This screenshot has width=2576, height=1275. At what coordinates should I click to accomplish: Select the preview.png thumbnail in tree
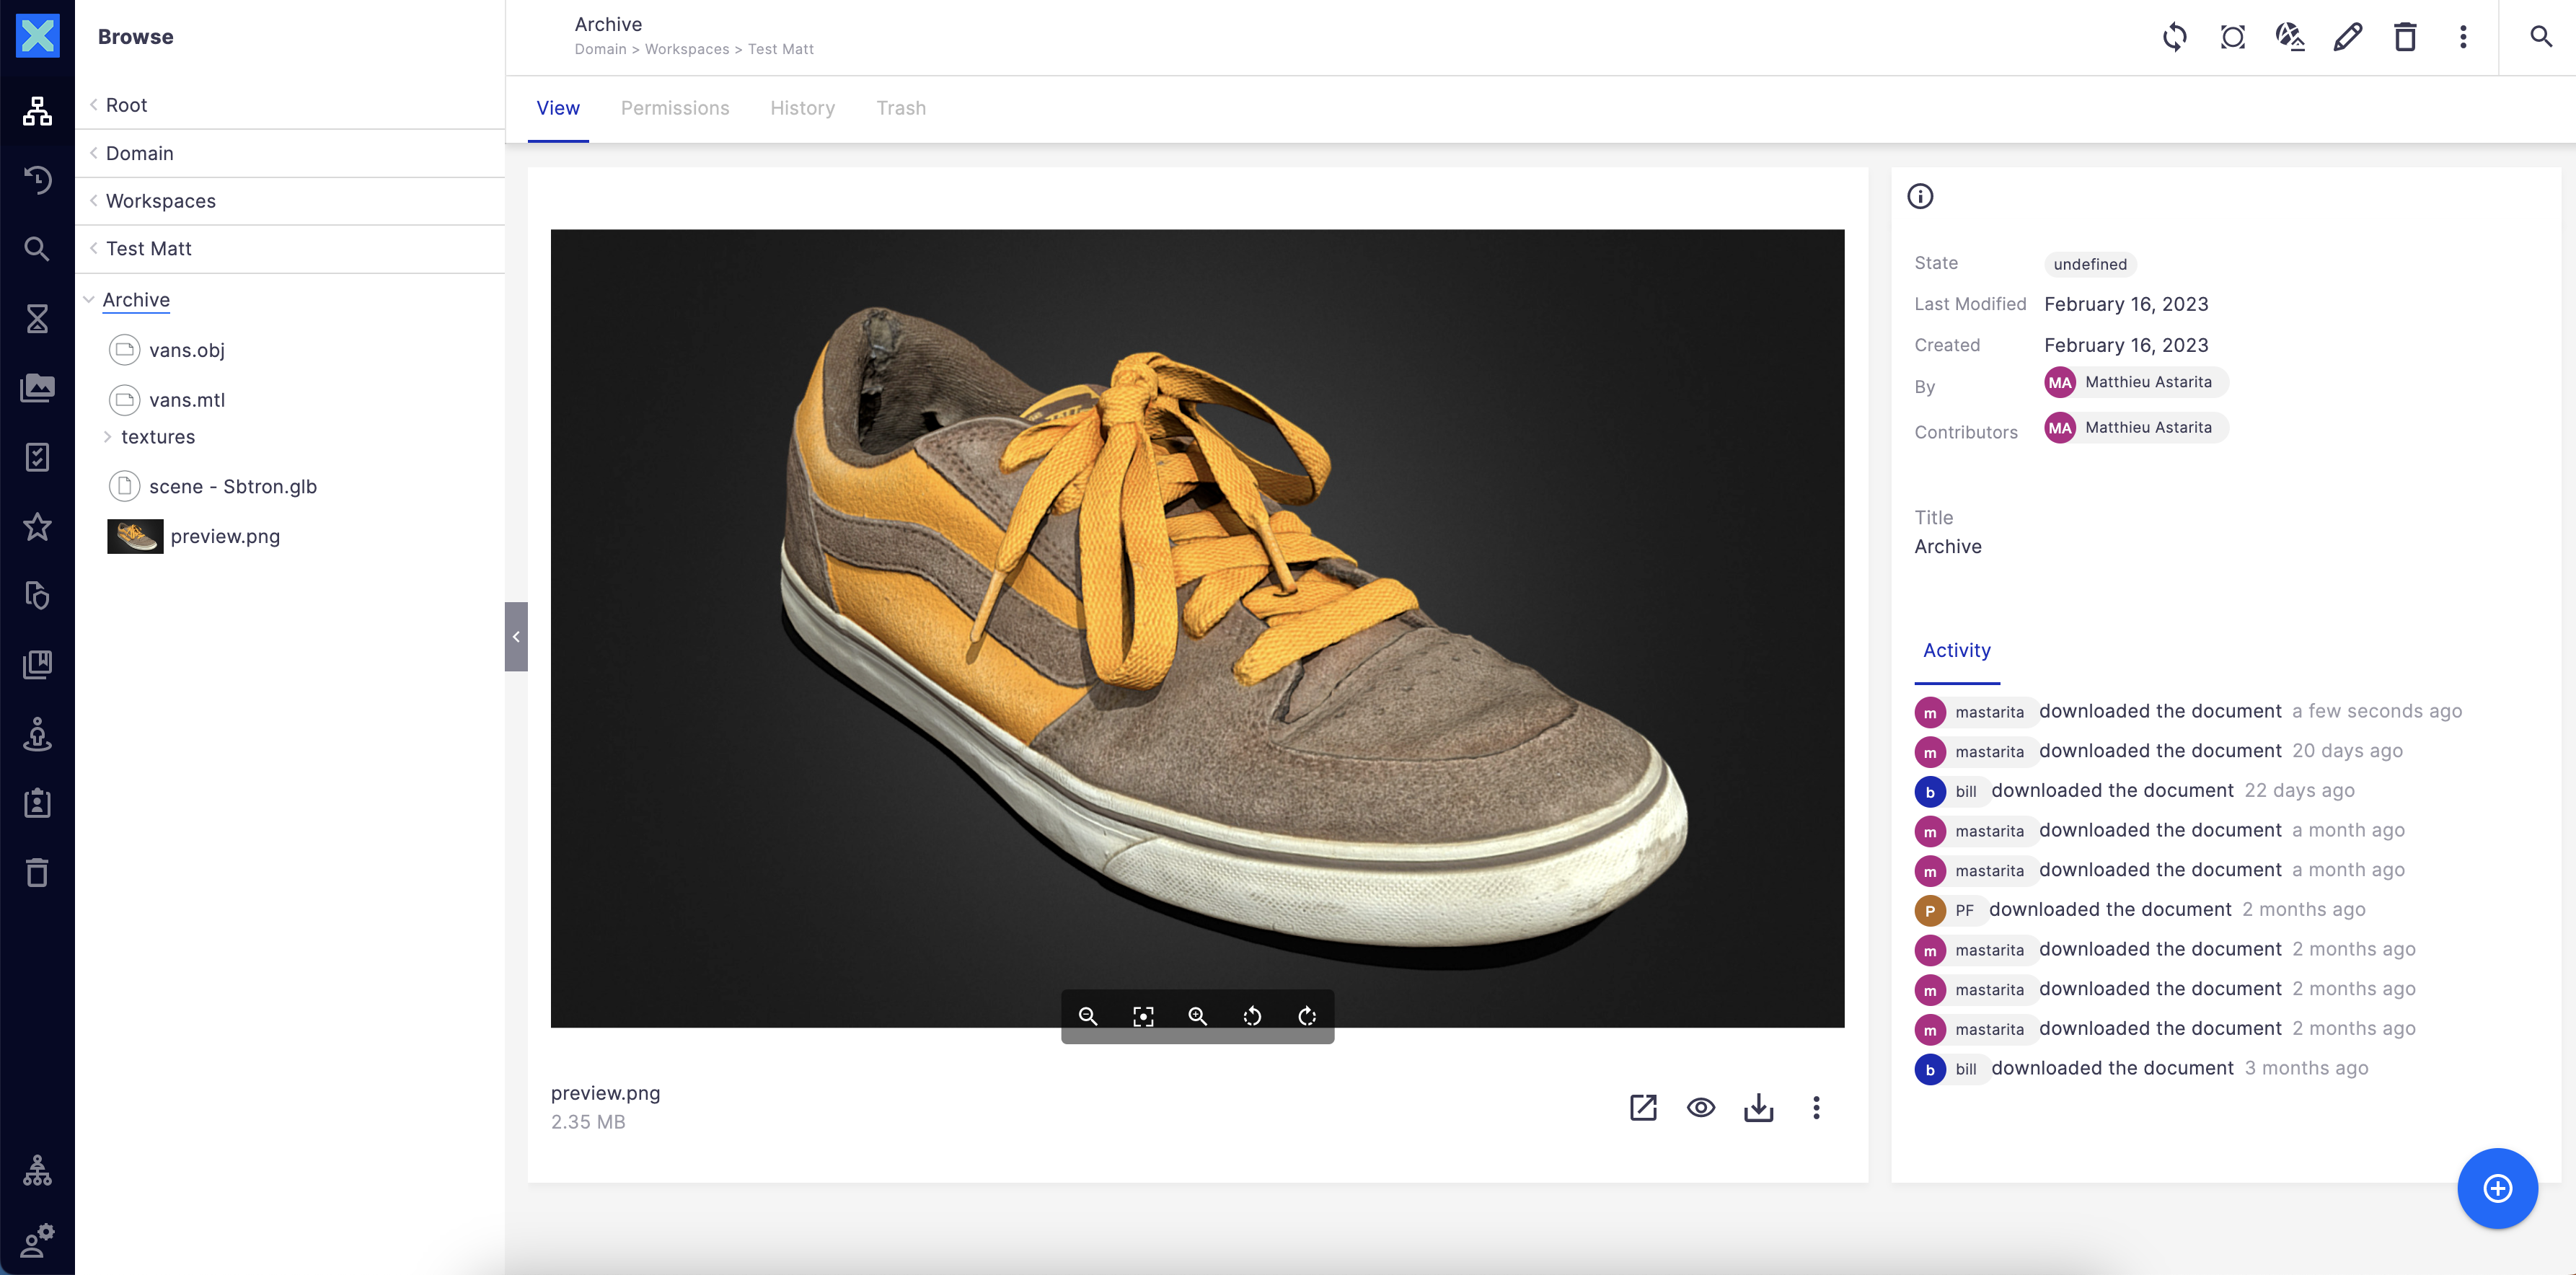(135, 537)
